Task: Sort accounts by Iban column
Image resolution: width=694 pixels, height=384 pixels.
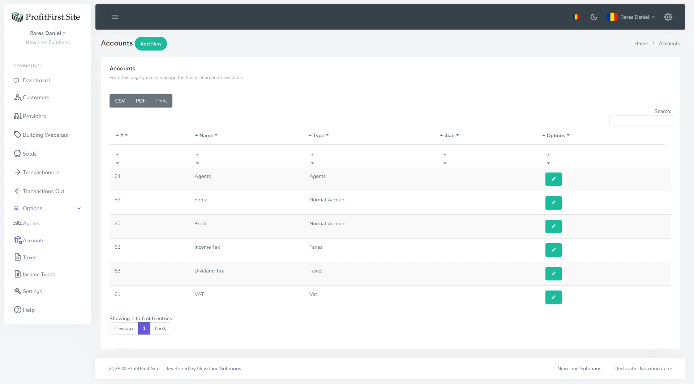Action: 449,136
